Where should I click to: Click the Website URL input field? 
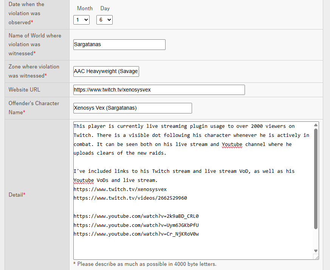[x=159, y=90]
